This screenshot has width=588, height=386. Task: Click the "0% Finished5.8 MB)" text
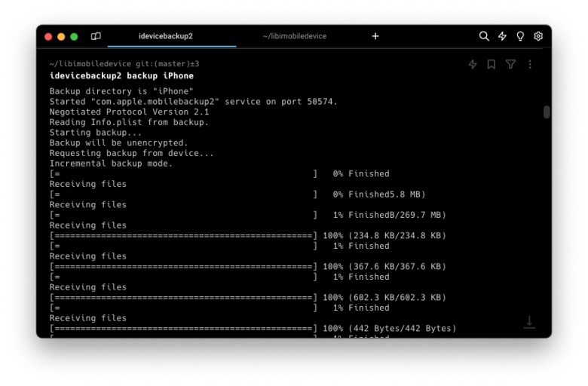[379, 195]
